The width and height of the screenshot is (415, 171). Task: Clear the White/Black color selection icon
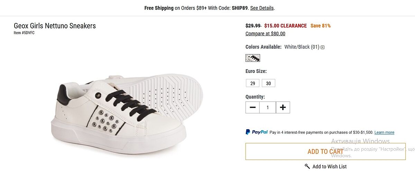[x=323, y=47]
